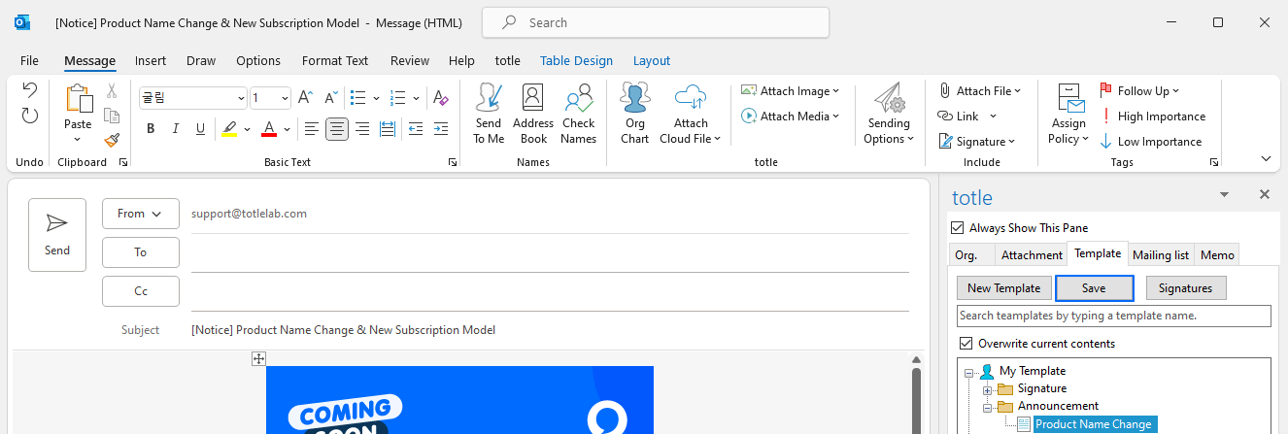Increase font size with the grow icon

[305, 98]
